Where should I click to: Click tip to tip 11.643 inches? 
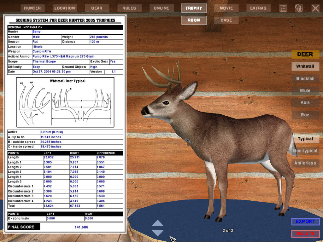51,137
